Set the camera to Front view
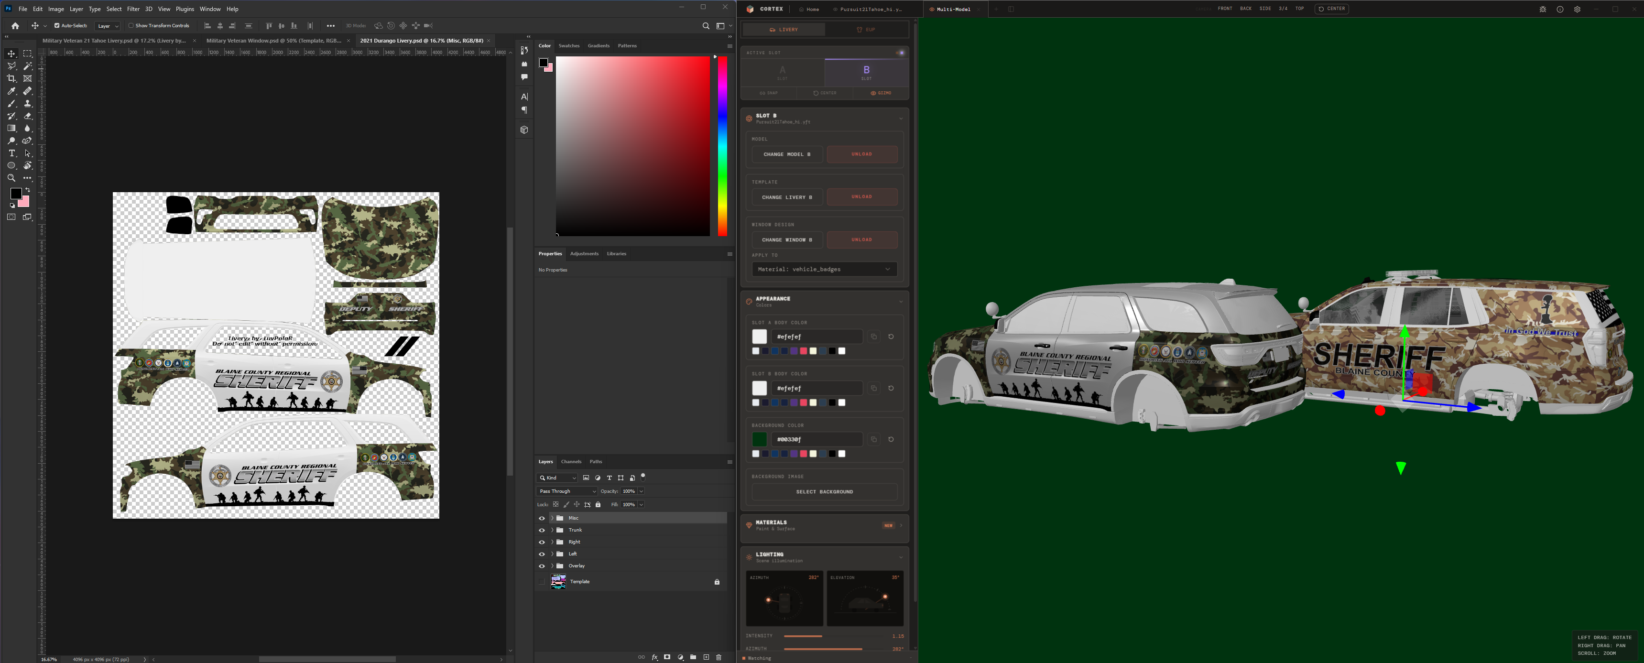The width and height of the screenshot is (1644, 663). pyautogui.click(x=1225, y=9)
